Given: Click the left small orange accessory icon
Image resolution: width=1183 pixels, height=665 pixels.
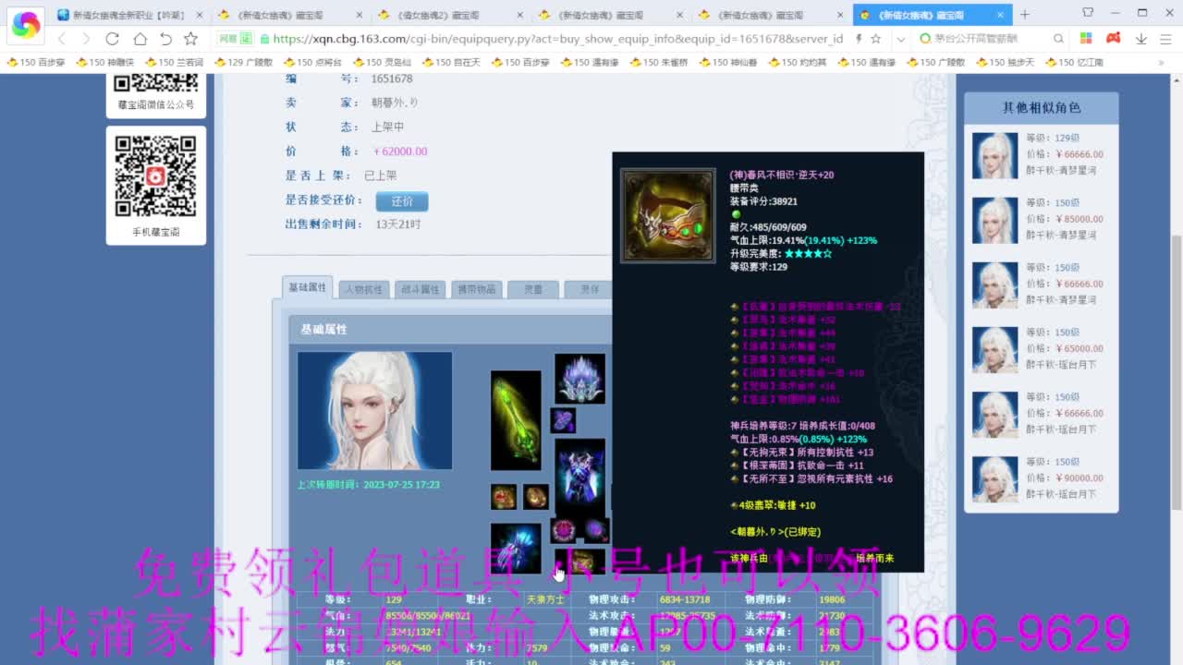Looking at the screenshot, I should pyautogui.click(x=504, y=497).
